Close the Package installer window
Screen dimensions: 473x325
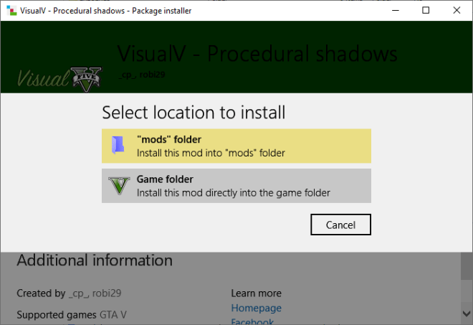457,11
